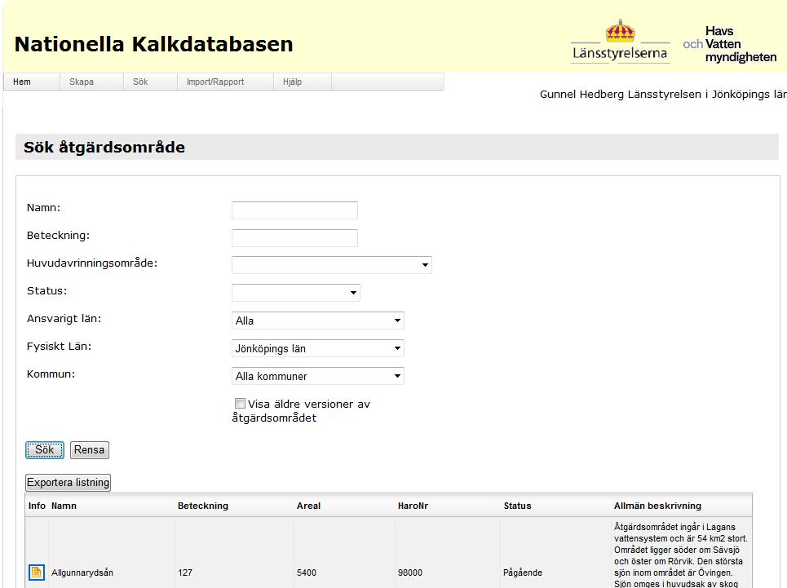Open the Huvudavrinningsområde dropdown

331,264
